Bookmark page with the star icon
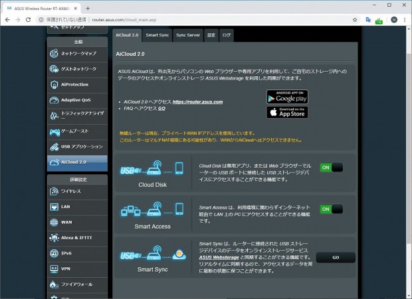The image size is (412, 299). [355, 20]
